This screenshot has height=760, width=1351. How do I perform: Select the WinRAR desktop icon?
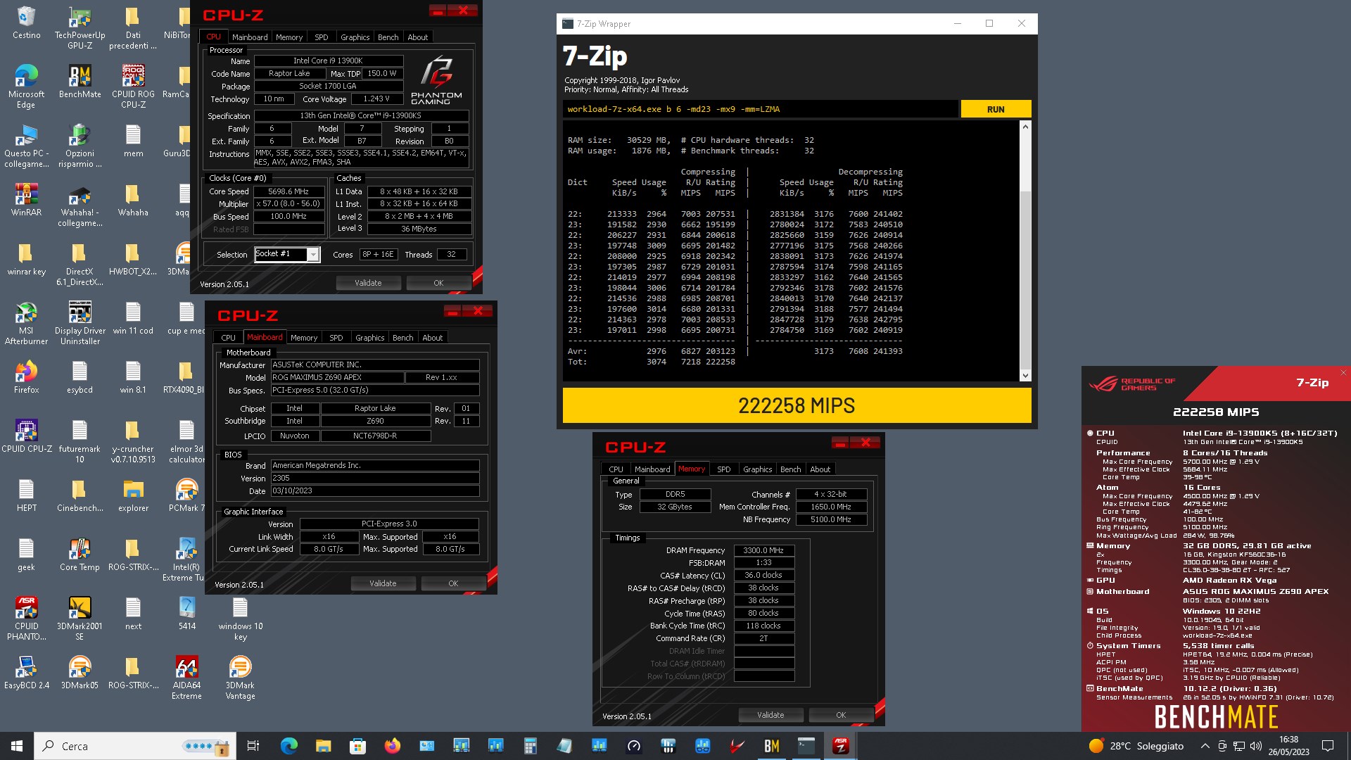[x=26, y=200]
